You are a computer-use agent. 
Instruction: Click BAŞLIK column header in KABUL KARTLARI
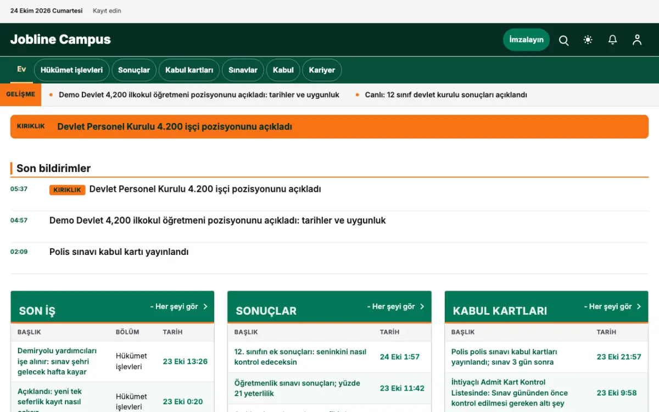(463, 332)
